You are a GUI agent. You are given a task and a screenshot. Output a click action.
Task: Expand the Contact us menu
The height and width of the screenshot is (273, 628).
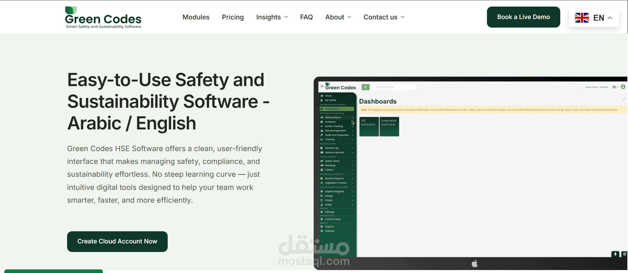click(384, 17)
